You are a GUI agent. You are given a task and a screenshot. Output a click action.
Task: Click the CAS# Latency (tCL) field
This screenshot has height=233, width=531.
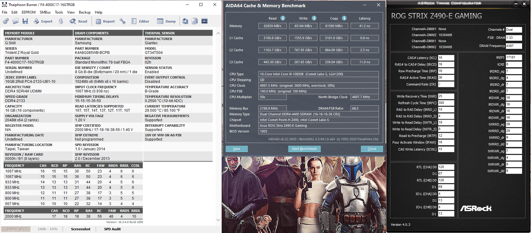coord(446,58)
